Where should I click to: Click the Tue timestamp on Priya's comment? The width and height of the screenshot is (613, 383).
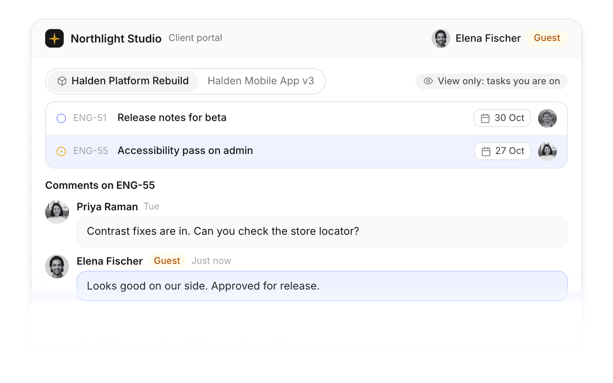click(x=151, y=206)
